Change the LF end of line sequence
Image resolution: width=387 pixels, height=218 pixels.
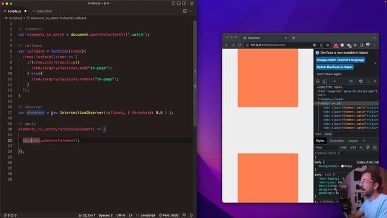(131, 216)
